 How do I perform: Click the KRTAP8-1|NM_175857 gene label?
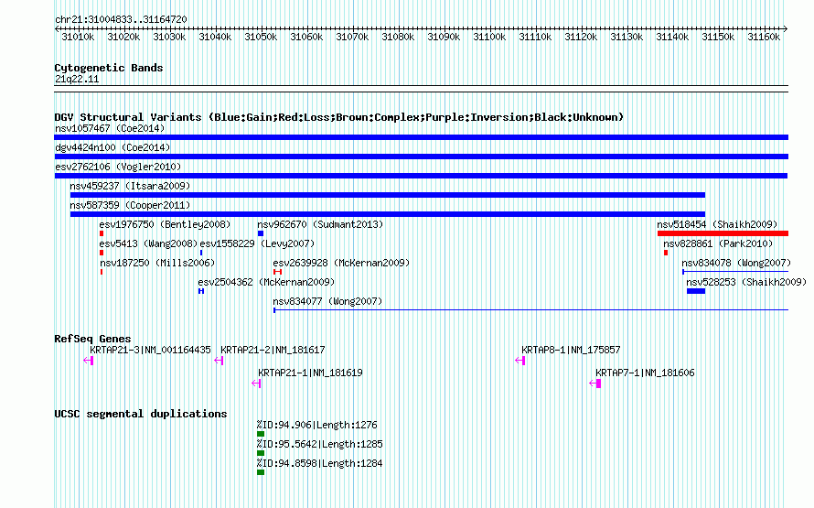point(571,350)
